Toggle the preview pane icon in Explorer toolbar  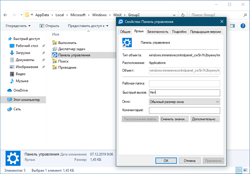[x=232, y=26]
